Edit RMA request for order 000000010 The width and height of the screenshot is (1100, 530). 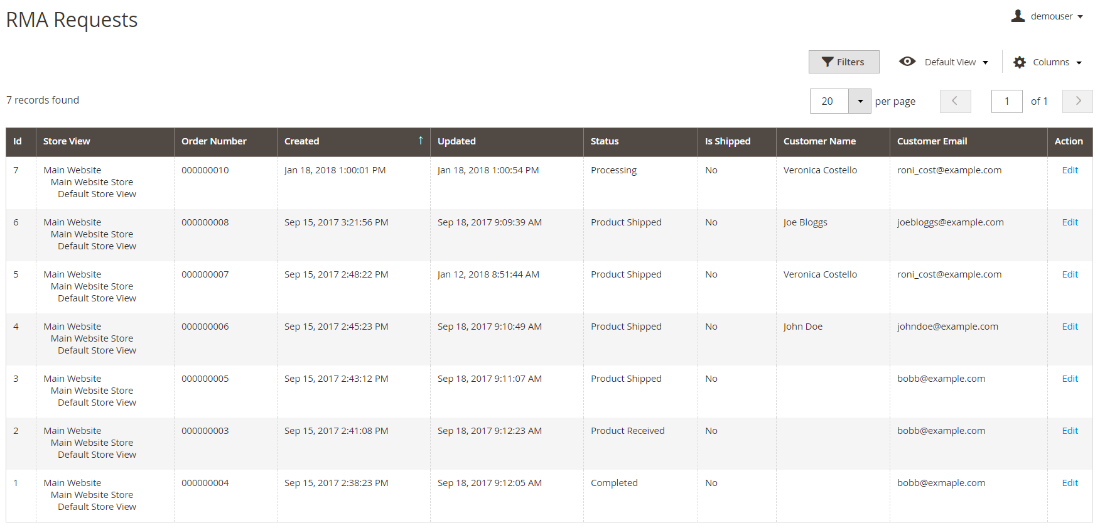coord(1070,170)
